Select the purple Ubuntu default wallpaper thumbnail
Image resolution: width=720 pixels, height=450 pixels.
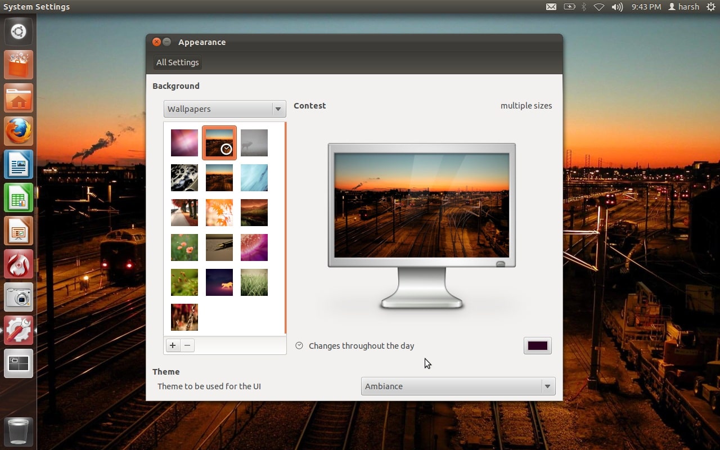pos(184,143)
